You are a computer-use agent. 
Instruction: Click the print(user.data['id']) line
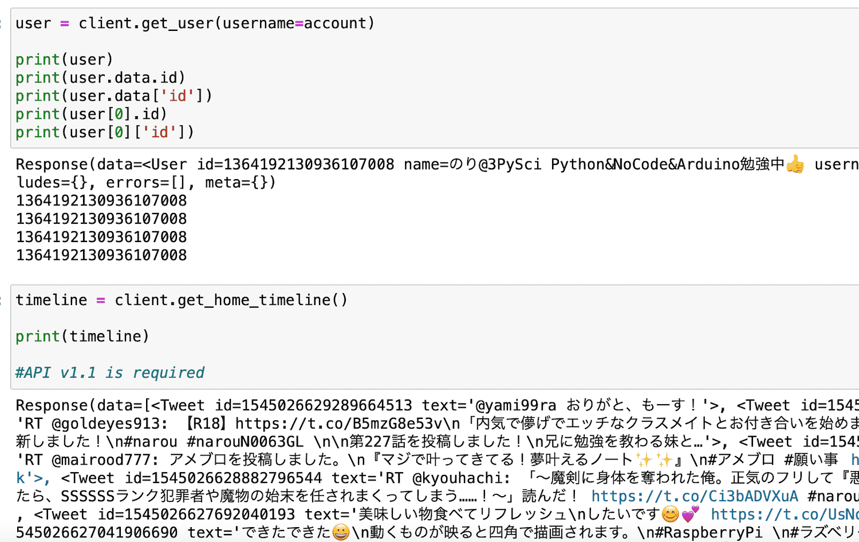click(x=113, y=96)
